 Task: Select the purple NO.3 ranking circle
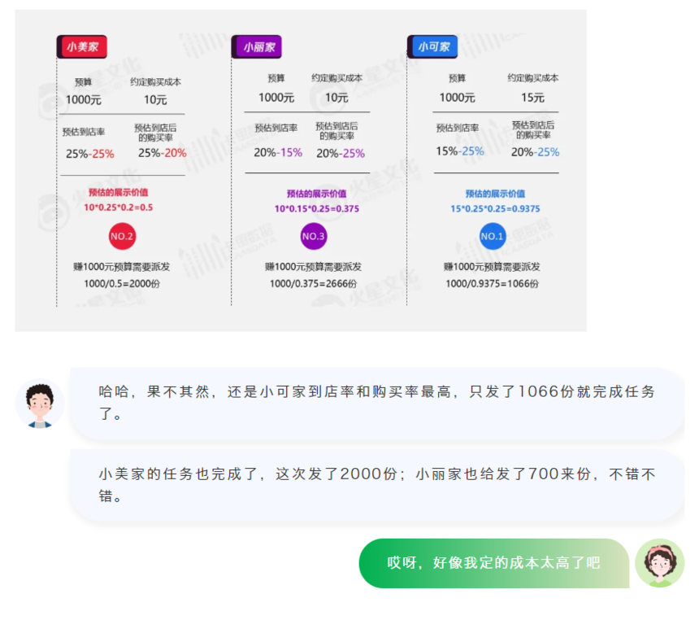click(313, 237)
